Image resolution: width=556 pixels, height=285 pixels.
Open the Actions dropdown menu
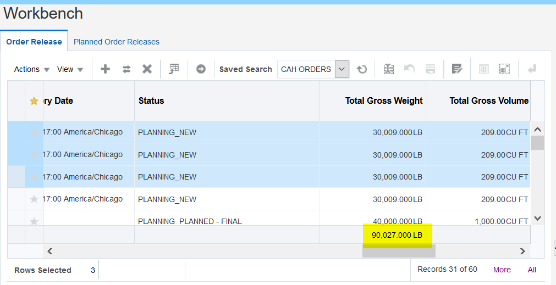pos(32,69)
